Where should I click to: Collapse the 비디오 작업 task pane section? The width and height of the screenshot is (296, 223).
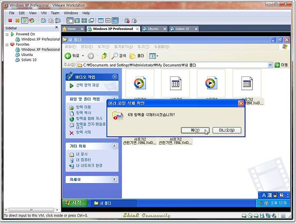114,77
